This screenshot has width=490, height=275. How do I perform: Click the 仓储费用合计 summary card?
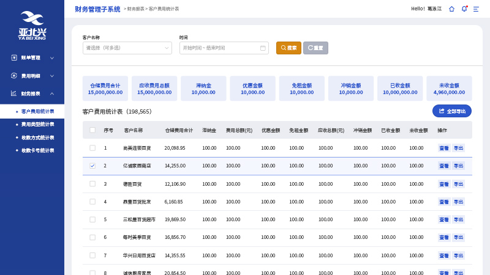(105, 89)
